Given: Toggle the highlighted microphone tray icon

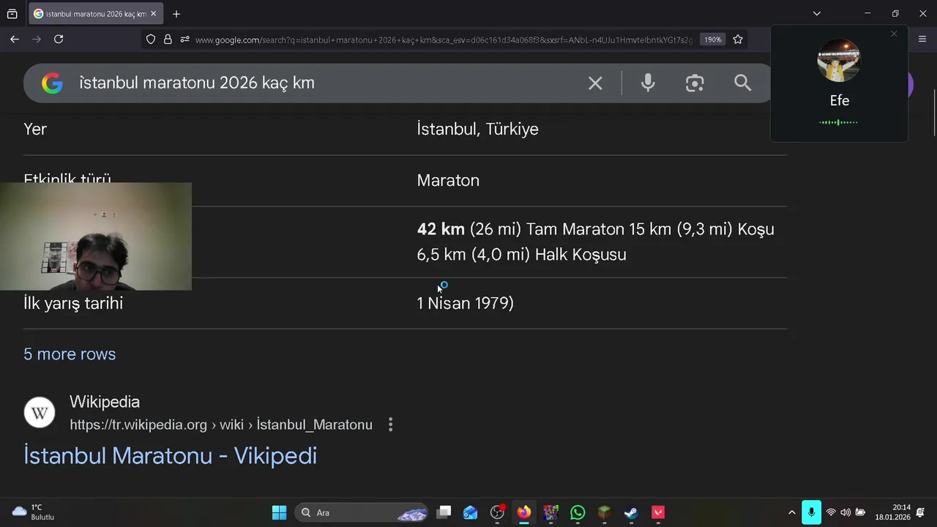Looking at the screenshot, I should coord(811,512).
